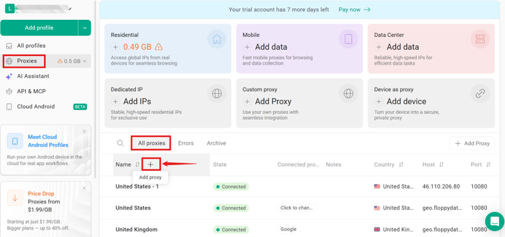Click the left sidebar scrollbar
The image size is (505, 237).
point(95,89)
